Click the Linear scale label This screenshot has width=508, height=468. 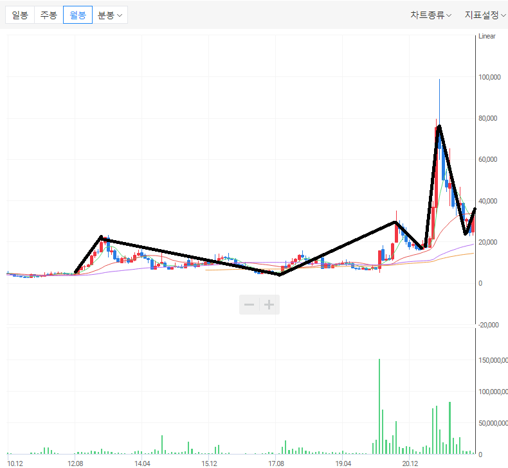[x=487, y=36]
